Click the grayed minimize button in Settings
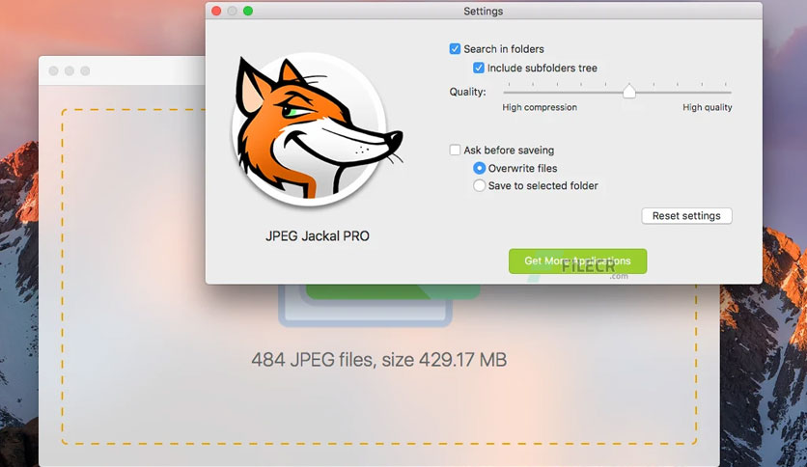 (x=232, y=11)
